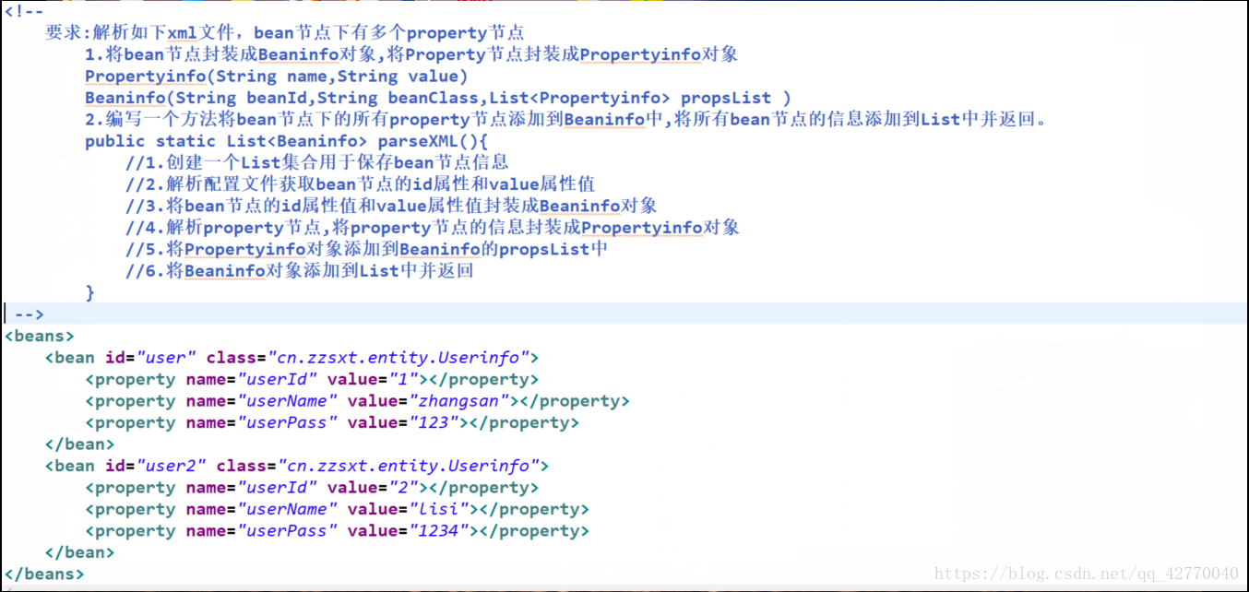This screenshot has height=592, width=1249.
Task: Click comment "//6.将Beaninfo对象添加到List中并返回"
Action: [x=300, y=271]
